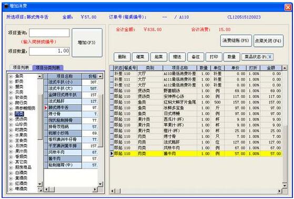This screenshot has width=294, height=199.
Task: Select the 水果类 category
Action: [21, 135]
